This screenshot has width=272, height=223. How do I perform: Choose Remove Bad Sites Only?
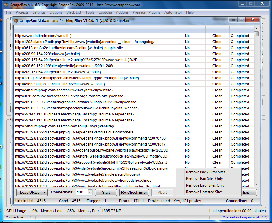click(209, 178)
